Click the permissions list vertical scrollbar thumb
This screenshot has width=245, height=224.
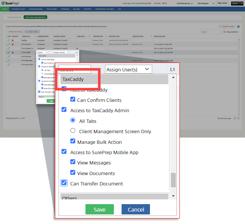coord(173,180)
